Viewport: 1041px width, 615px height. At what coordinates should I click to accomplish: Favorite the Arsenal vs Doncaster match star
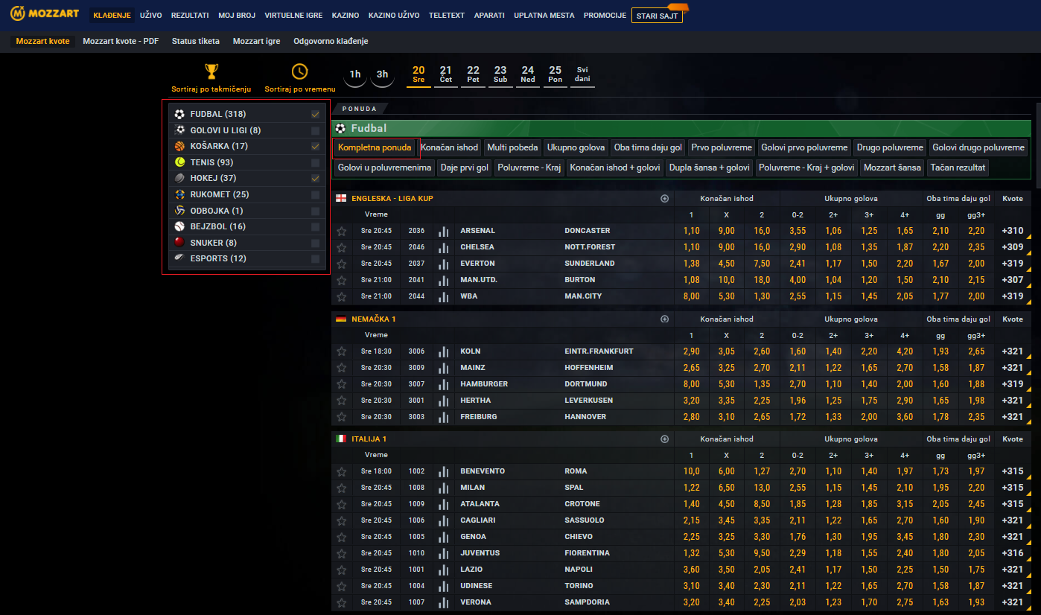[342, 231]
